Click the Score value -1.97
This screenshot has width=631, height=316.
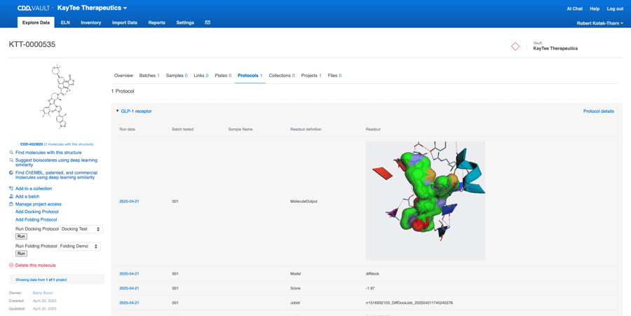(371, 288)
